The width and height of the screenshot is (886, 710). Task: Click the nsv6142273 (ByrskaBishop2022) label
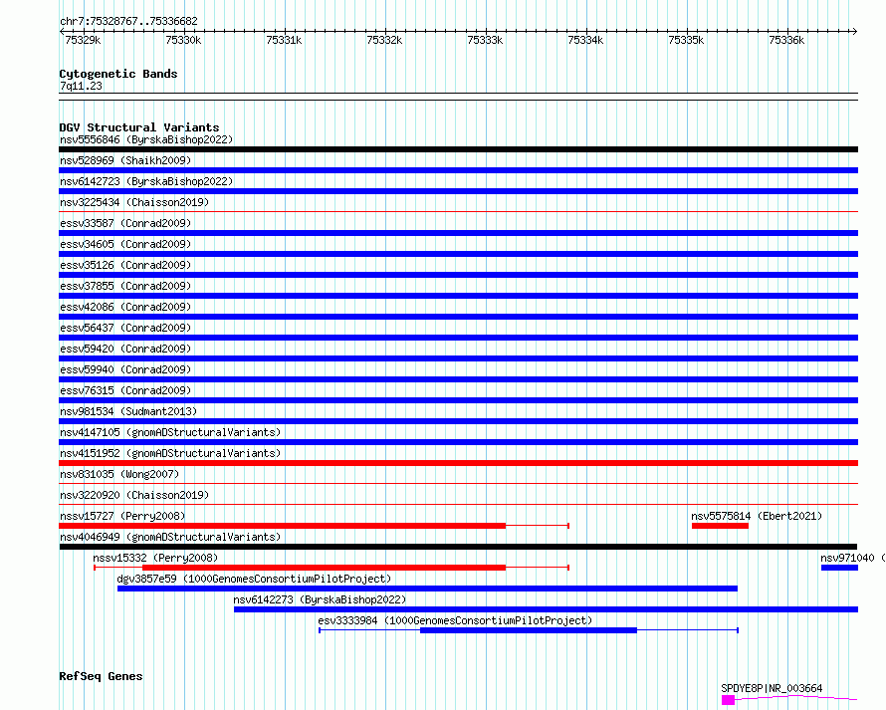[x=320, y=599]
